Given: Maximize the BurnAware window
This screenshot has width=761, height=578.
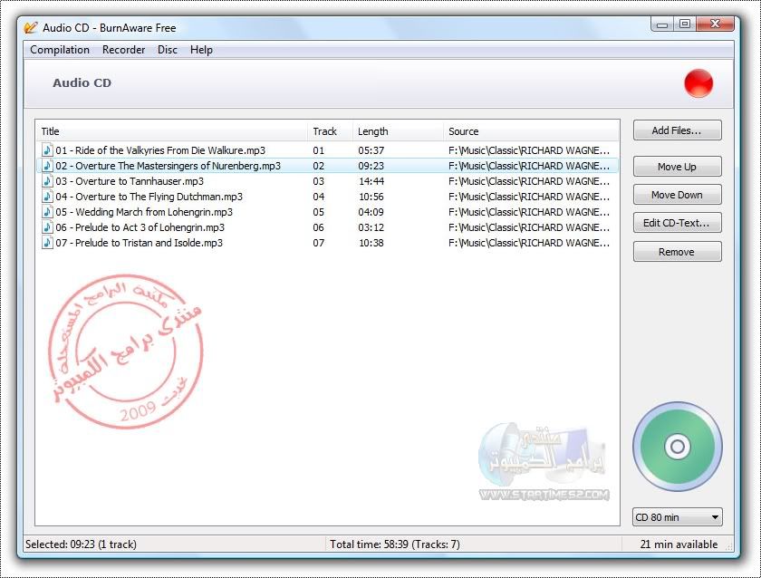Looking at the screenshot, I should pyautogui.click(x=685, y=24).
